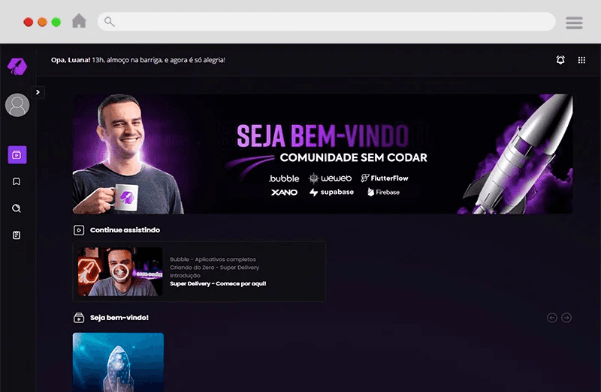Viewport: 601px width, 392px height.
Task: Click the orange minimize window button
Action: [x=42, y=22]
